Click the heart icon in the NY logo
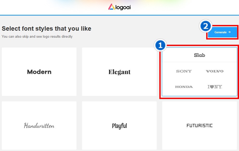Viewport: 239px width, 151px height. 212,87
